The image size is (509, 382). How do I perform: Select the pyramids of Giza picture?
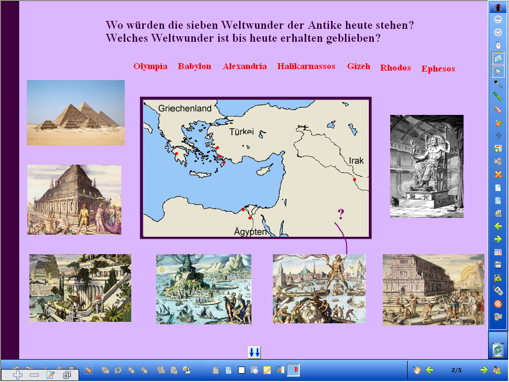tap(76, 112)
